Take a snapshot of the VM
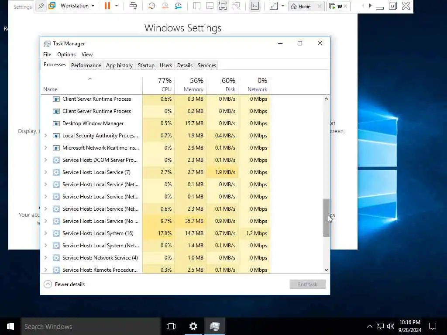This screenshot has width=447, height=335. 151,6
